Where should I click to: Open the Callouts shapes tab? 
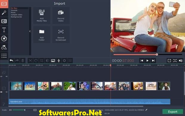(4, 47)
